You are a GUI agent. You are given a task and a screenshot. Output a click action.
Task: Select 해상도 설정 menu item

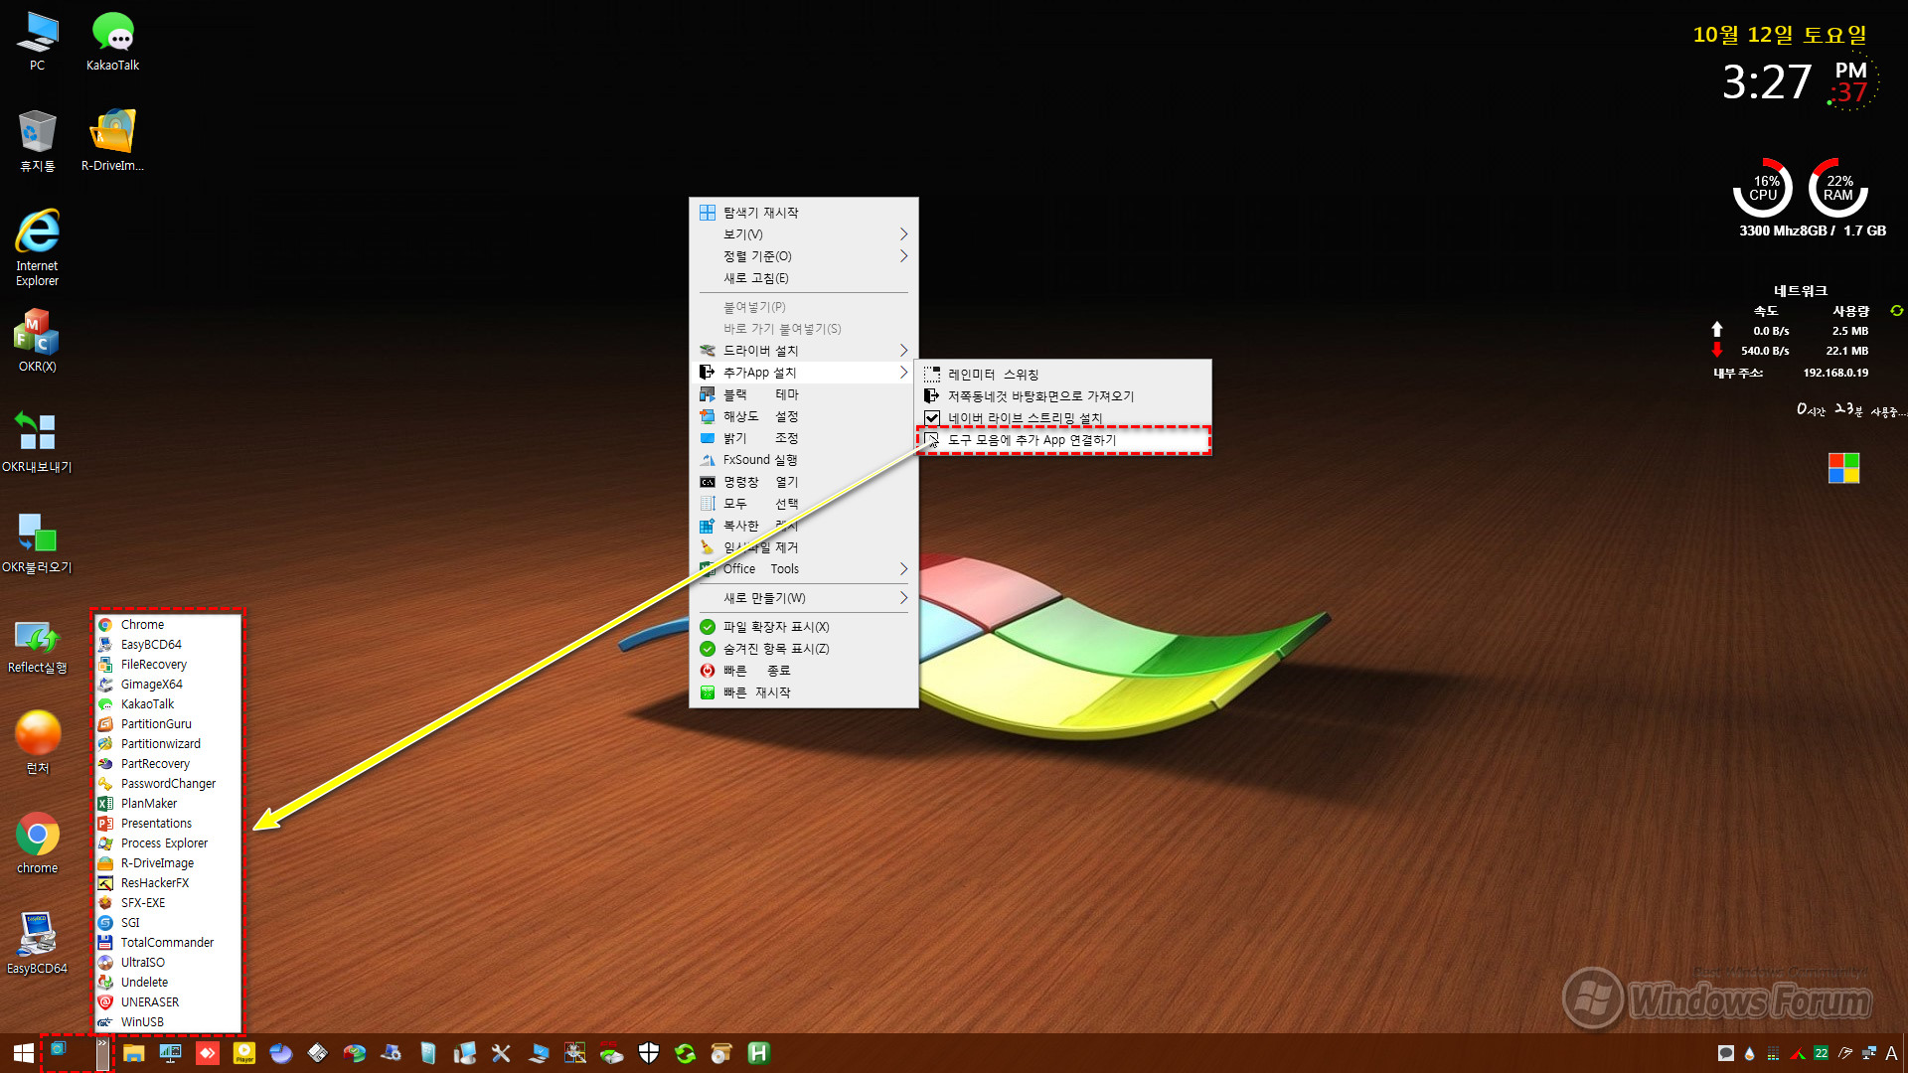[x=803, y=416]
